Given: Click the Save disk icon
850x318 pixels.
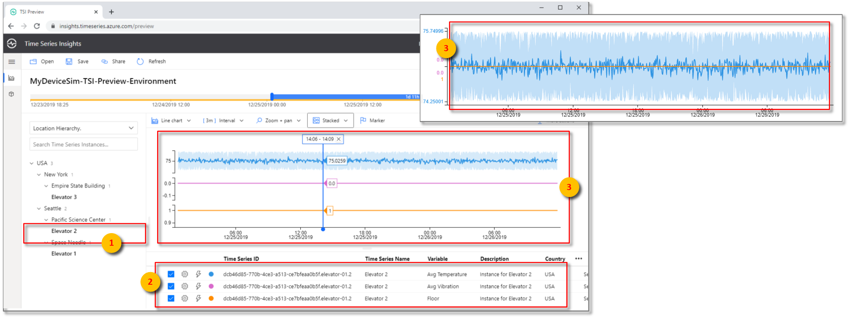Looking at the screenshot, I should tap(69, 61).
